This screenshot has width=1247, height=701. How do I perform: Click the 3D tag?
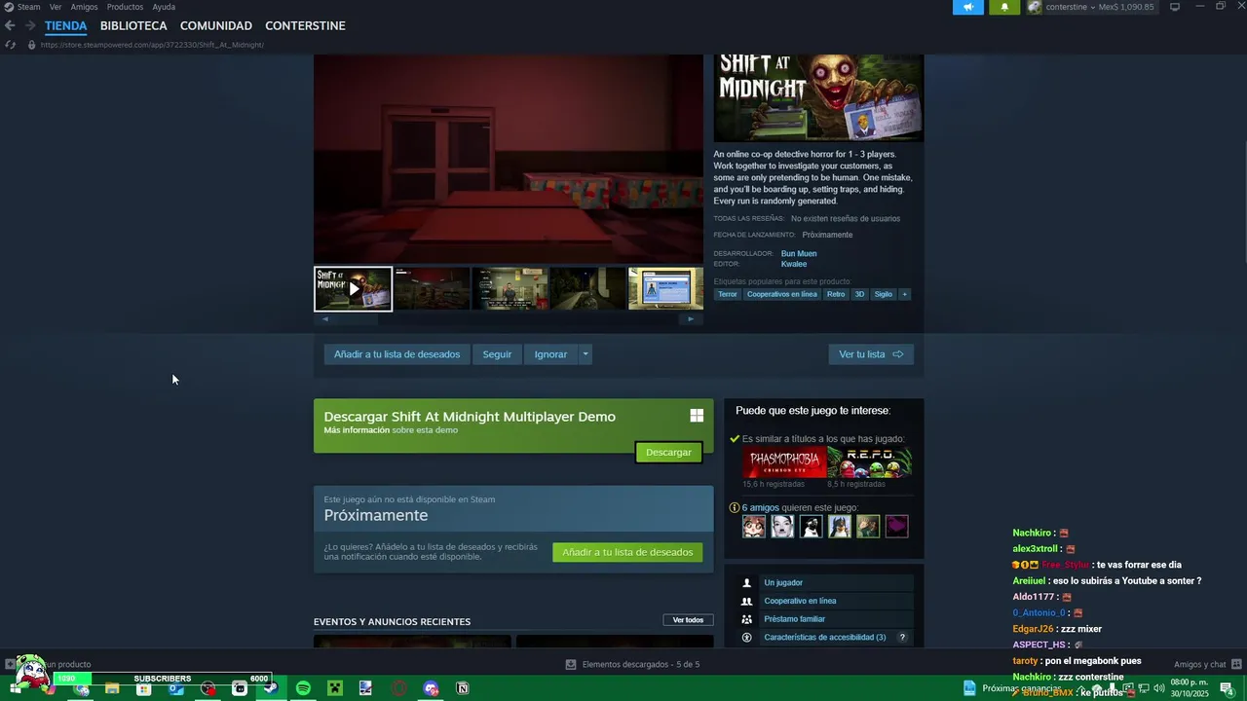pyautogui.click(x=859, y=294)
